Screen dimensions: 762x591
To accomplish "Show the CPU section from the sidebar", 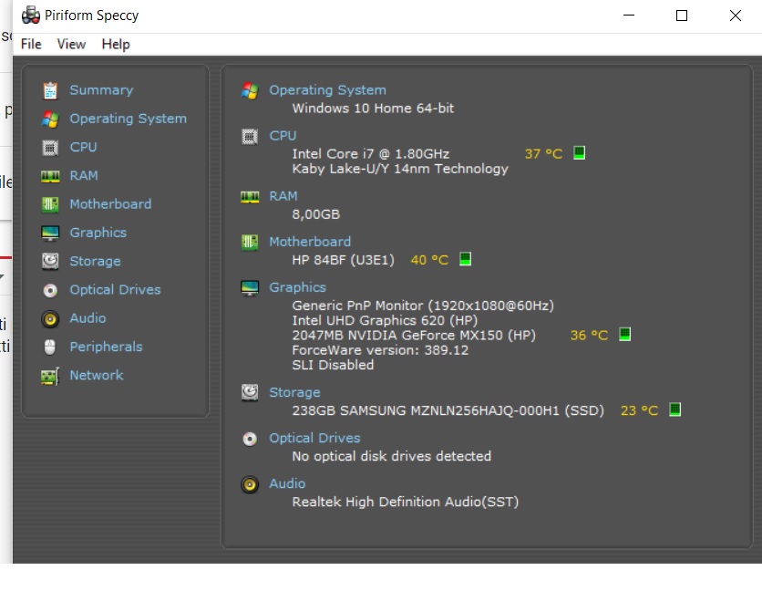I will click(83, 147).
